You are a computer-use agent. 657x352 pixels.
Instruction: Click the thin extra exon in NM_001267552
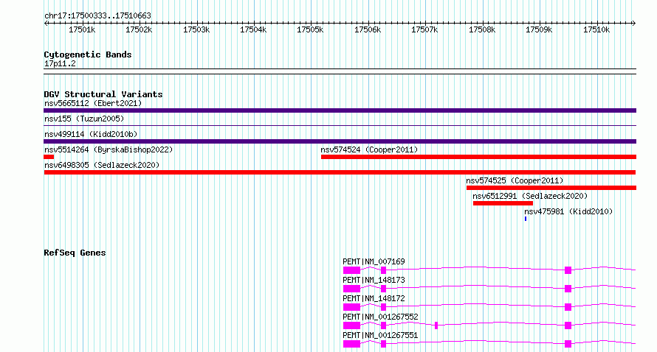tap(436, 325)
